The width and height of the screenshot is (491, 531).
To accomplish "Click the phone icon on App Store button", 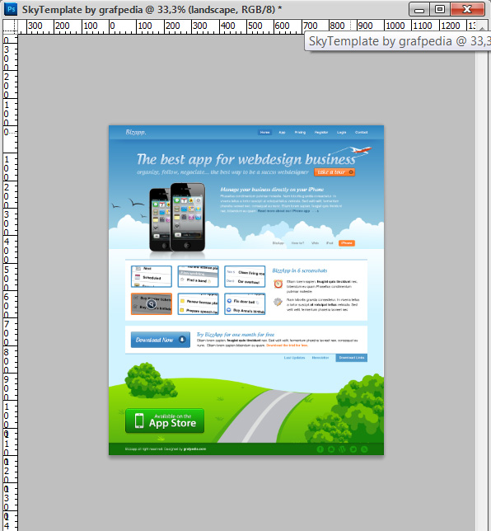I will pyautogui.click(x=139, y=421).
